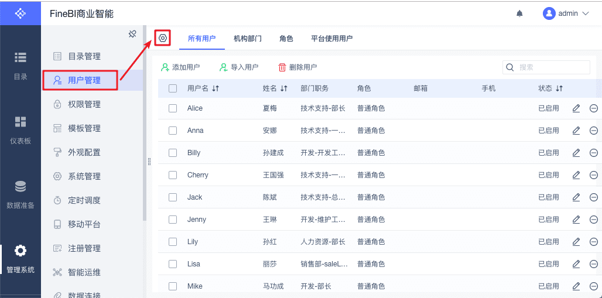Click the notification bell icon
The height and width of the screenshot is (298, 602).
click(519, 13)
